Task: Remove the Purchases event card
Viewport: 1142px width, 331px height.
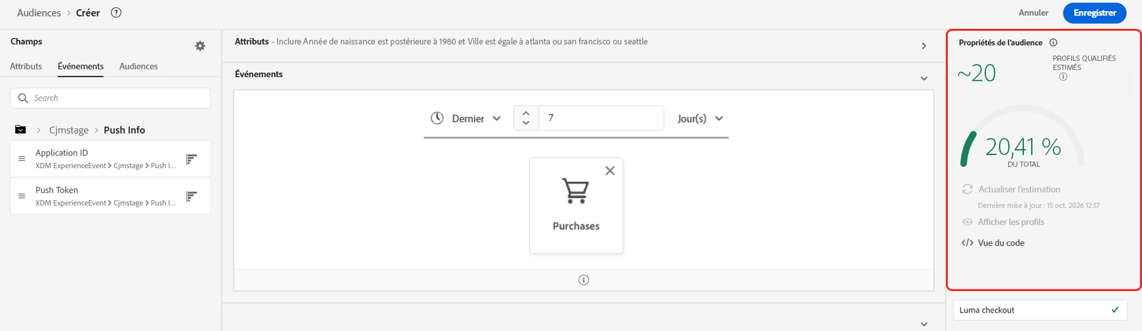Action: coord(610,171)
